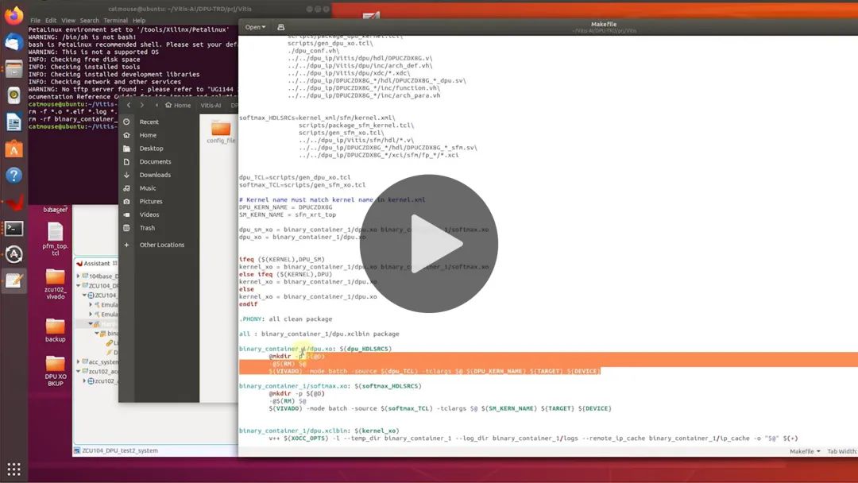Go to Desktop in the Files sidebar
858x483 pixels.
click(151, 149)
